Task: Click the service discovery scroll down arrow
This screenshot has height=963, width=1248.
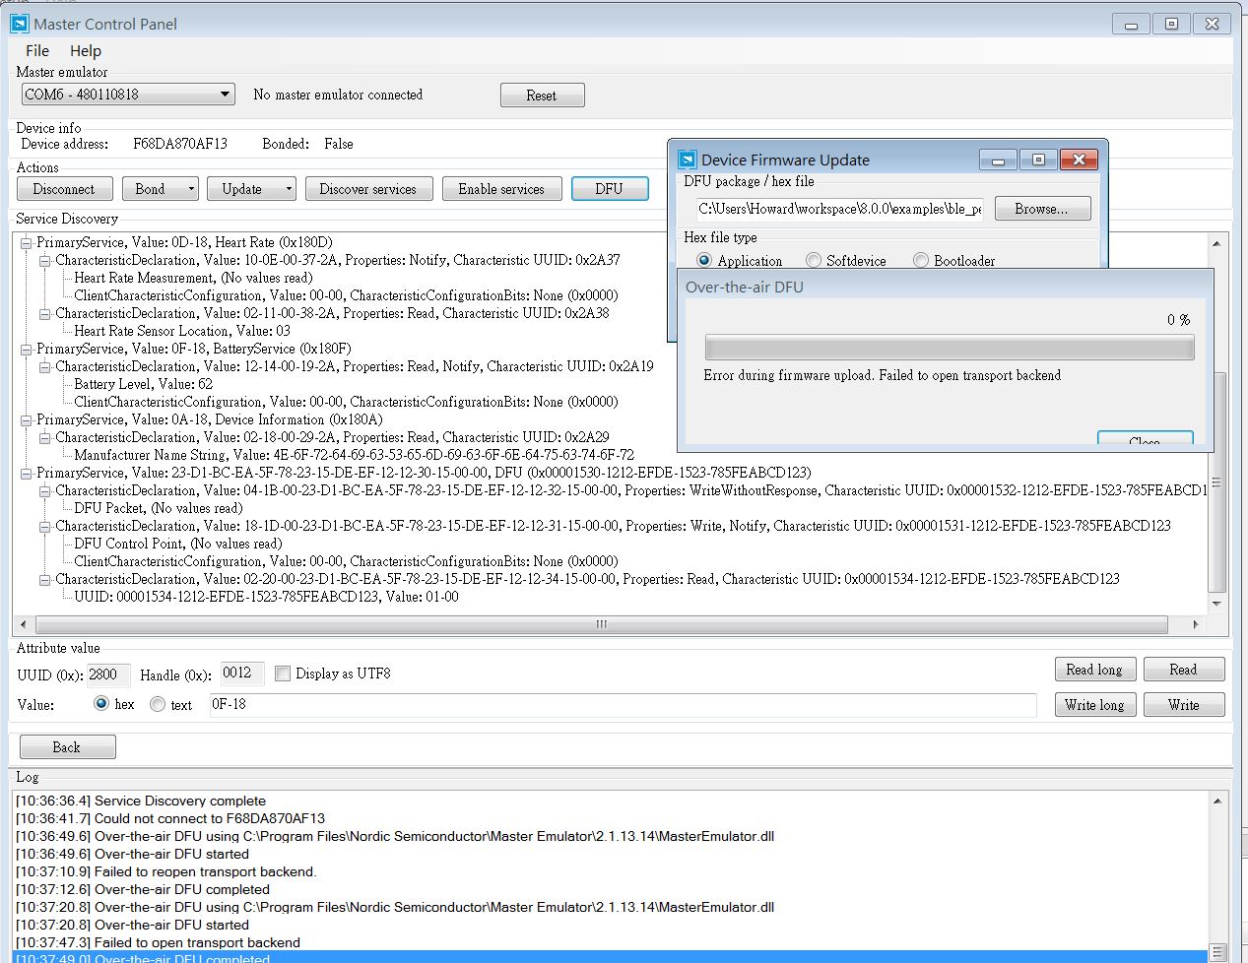Action: coord(1216,603)
